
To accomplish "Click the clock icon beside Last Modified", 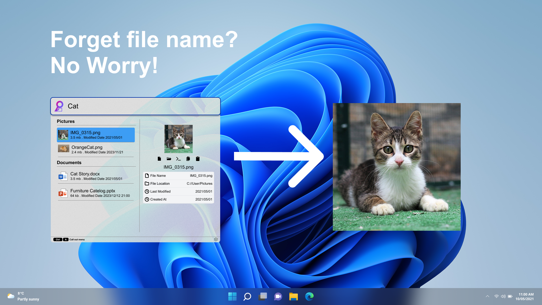I will point(147,191).
